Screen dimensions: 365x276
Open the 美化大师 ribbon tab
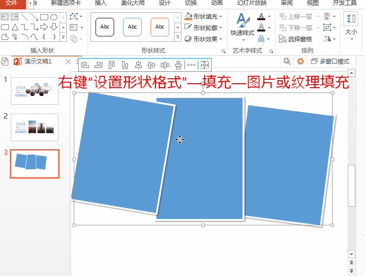click(x=133, y=3)
